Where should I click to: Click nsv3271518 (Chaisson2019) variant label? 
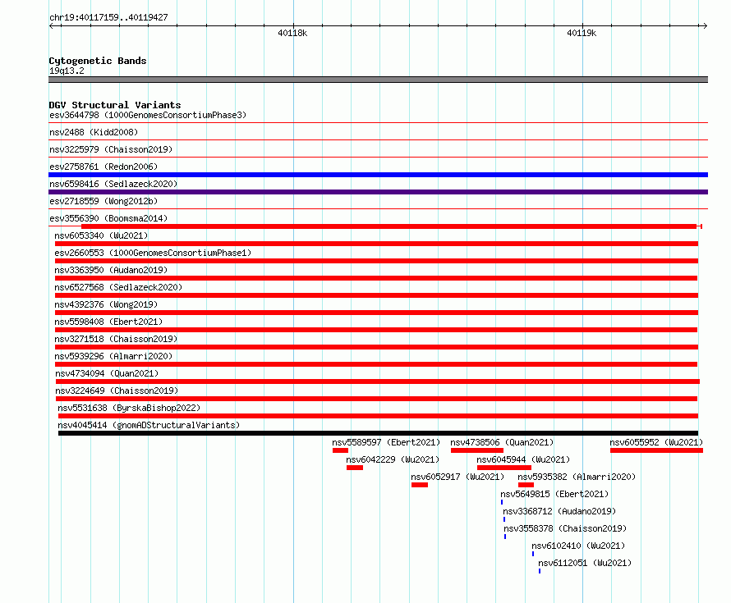coord(116,339)
